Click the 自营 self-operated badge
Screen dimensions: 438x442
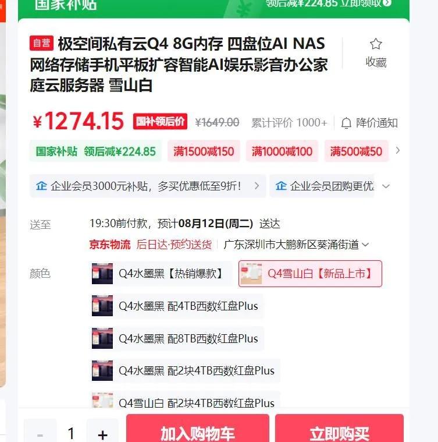click(x=41, y=43)
